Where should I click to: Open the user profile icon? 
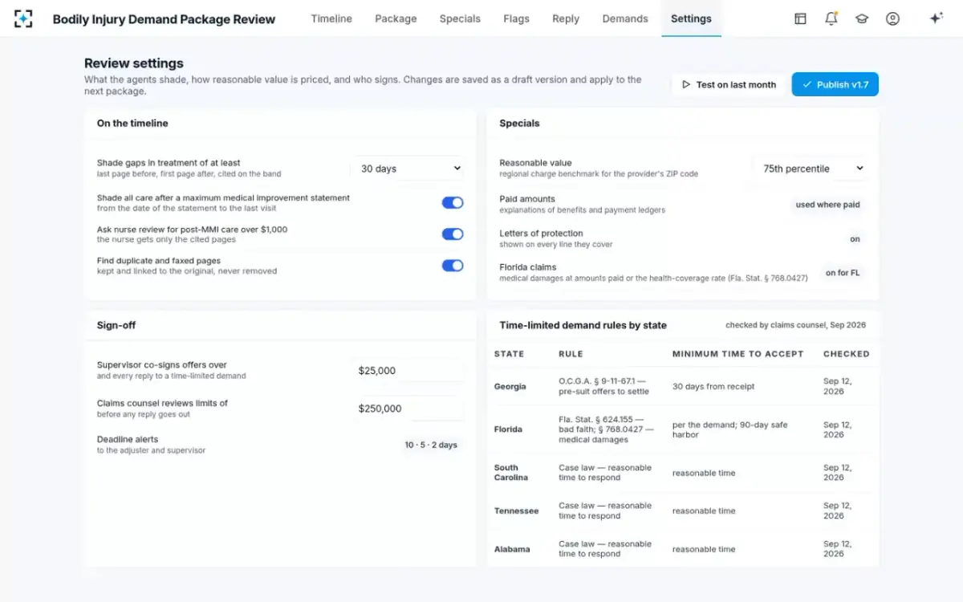click(892, 18)
